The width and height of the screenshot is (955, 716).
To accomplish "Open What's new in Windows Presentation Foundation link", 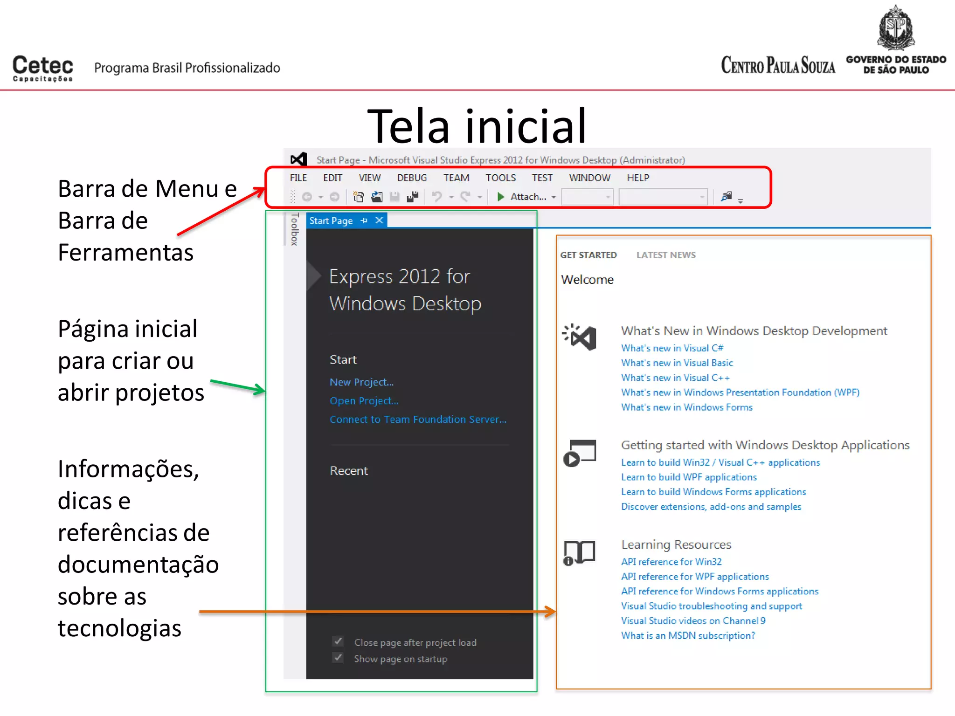I will click(x=740, y=392).
